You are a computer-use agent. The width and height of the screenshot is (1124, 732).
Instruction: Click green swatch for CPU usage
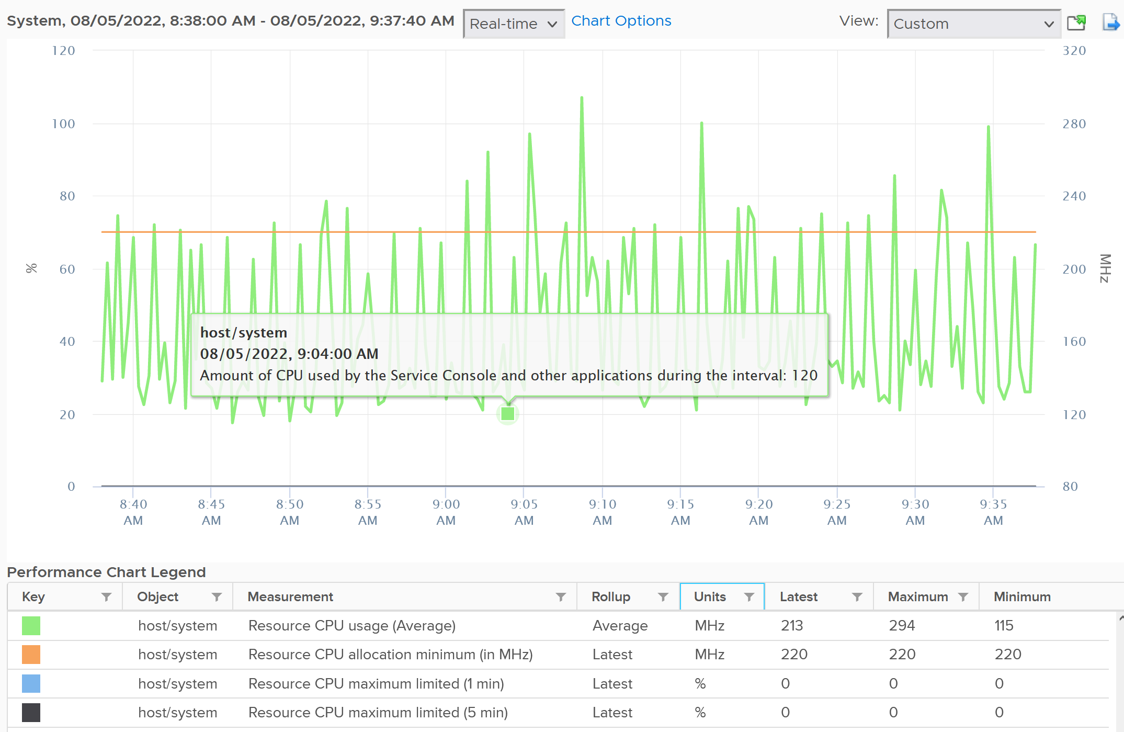(31, 626)
